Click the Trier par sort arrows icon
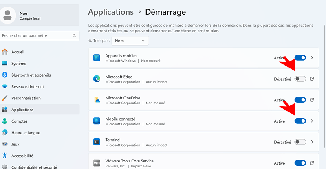 90,41
